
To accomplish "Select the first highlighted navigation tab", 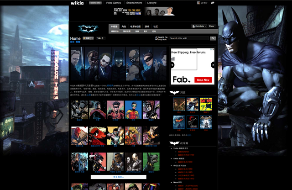I will [114, 26].
